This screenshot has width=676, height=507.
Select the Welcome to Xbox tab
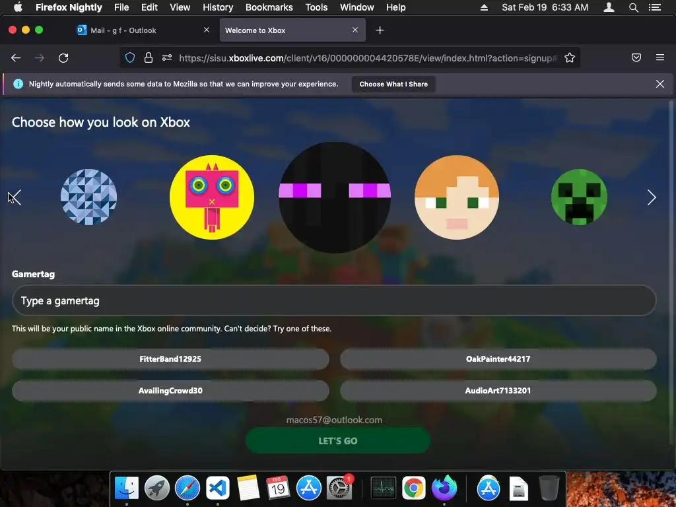[x=292, y=30]
